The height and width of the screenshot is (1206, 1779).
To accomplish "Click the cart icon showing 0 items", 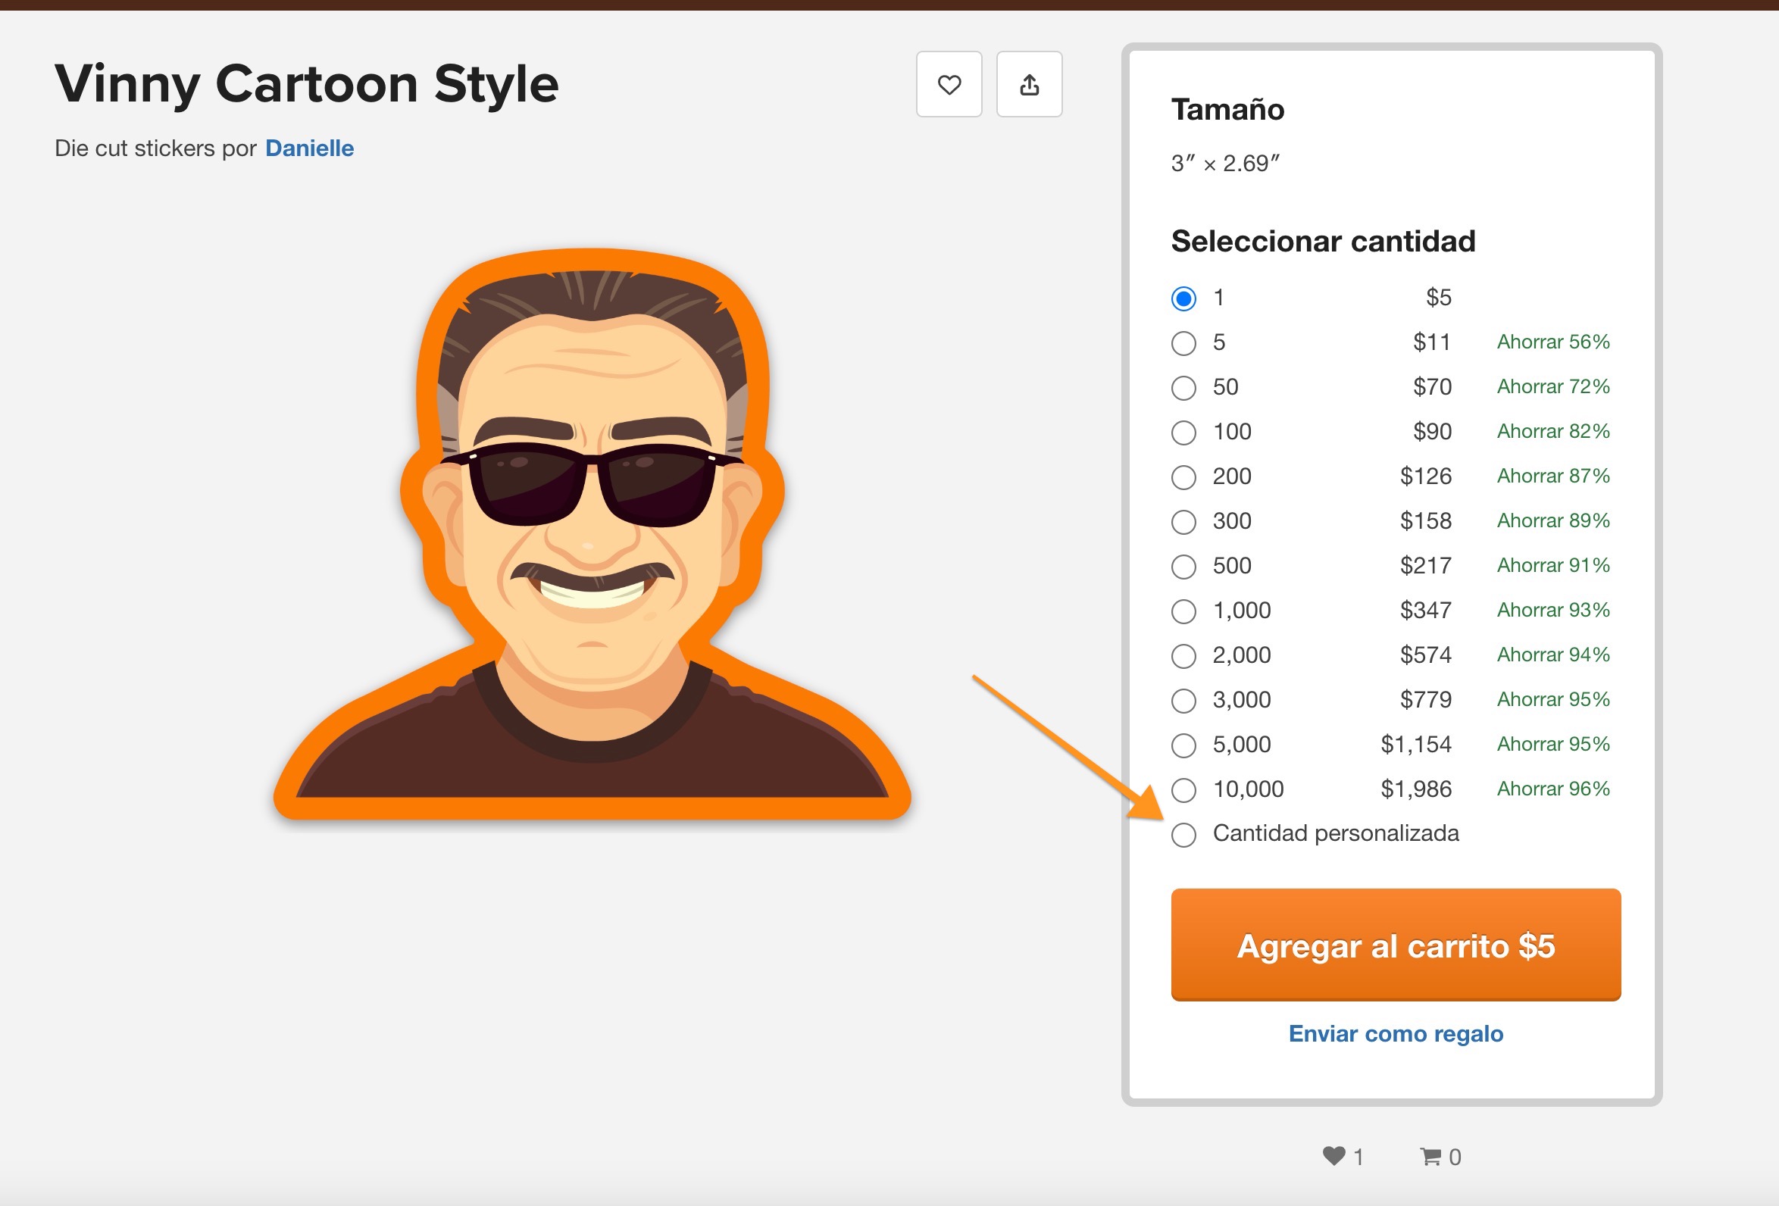I will [1430, 1157].
